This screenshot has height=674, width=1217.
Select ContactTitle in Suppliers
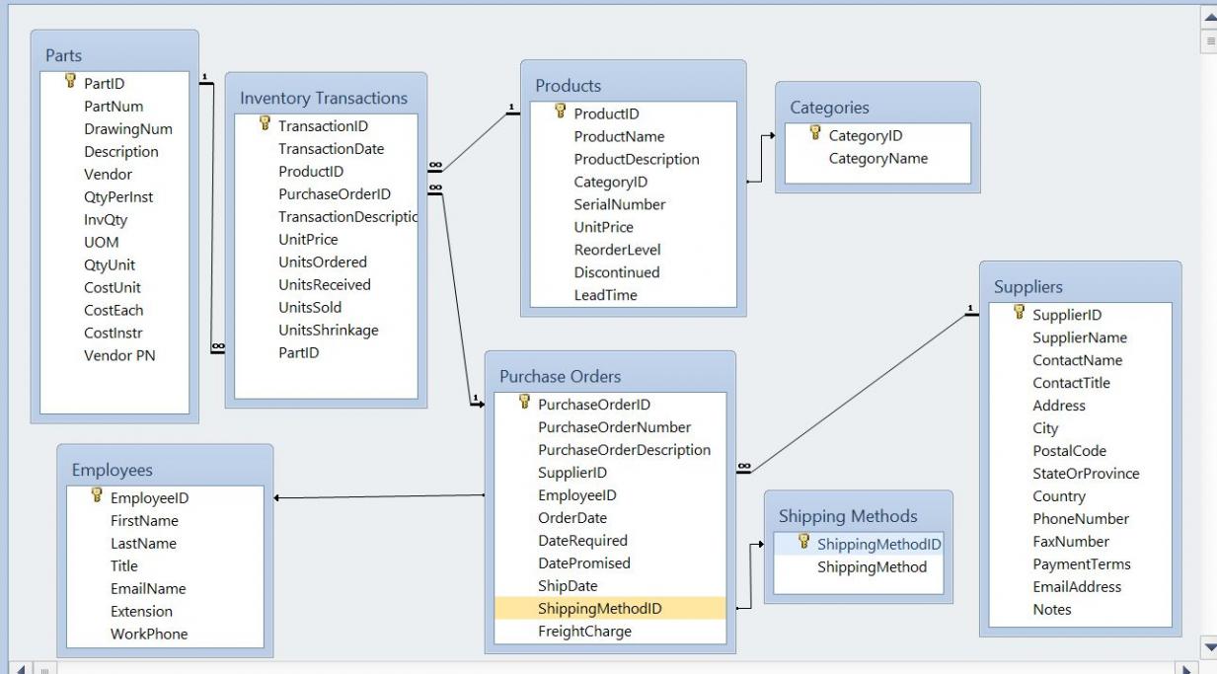tap(1071, 383)
